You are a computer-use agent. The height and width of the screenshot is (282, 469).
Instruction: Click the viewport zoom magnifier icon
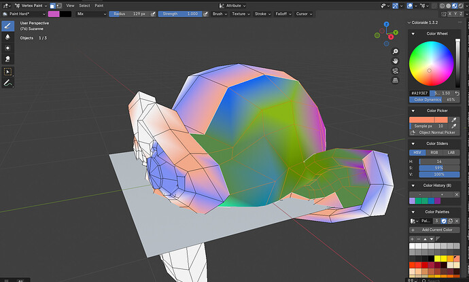[395, 52]
